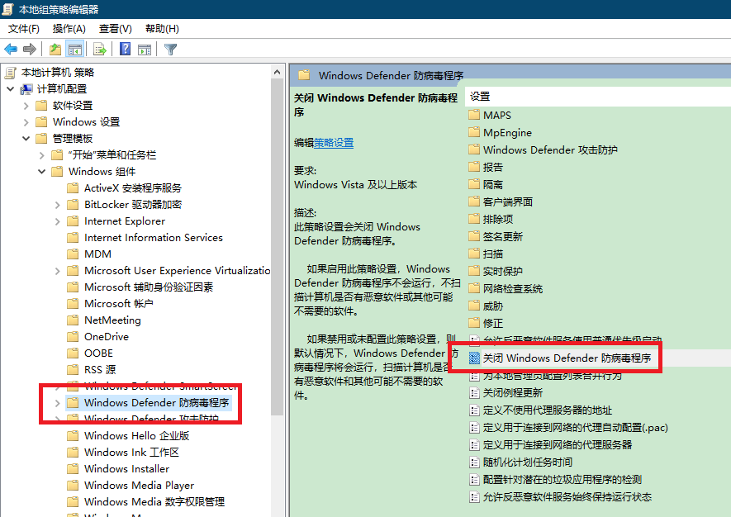
Task: Select the Windows Defender 攻击防护 folder in settings list
Action: click(x=550, y=149)
